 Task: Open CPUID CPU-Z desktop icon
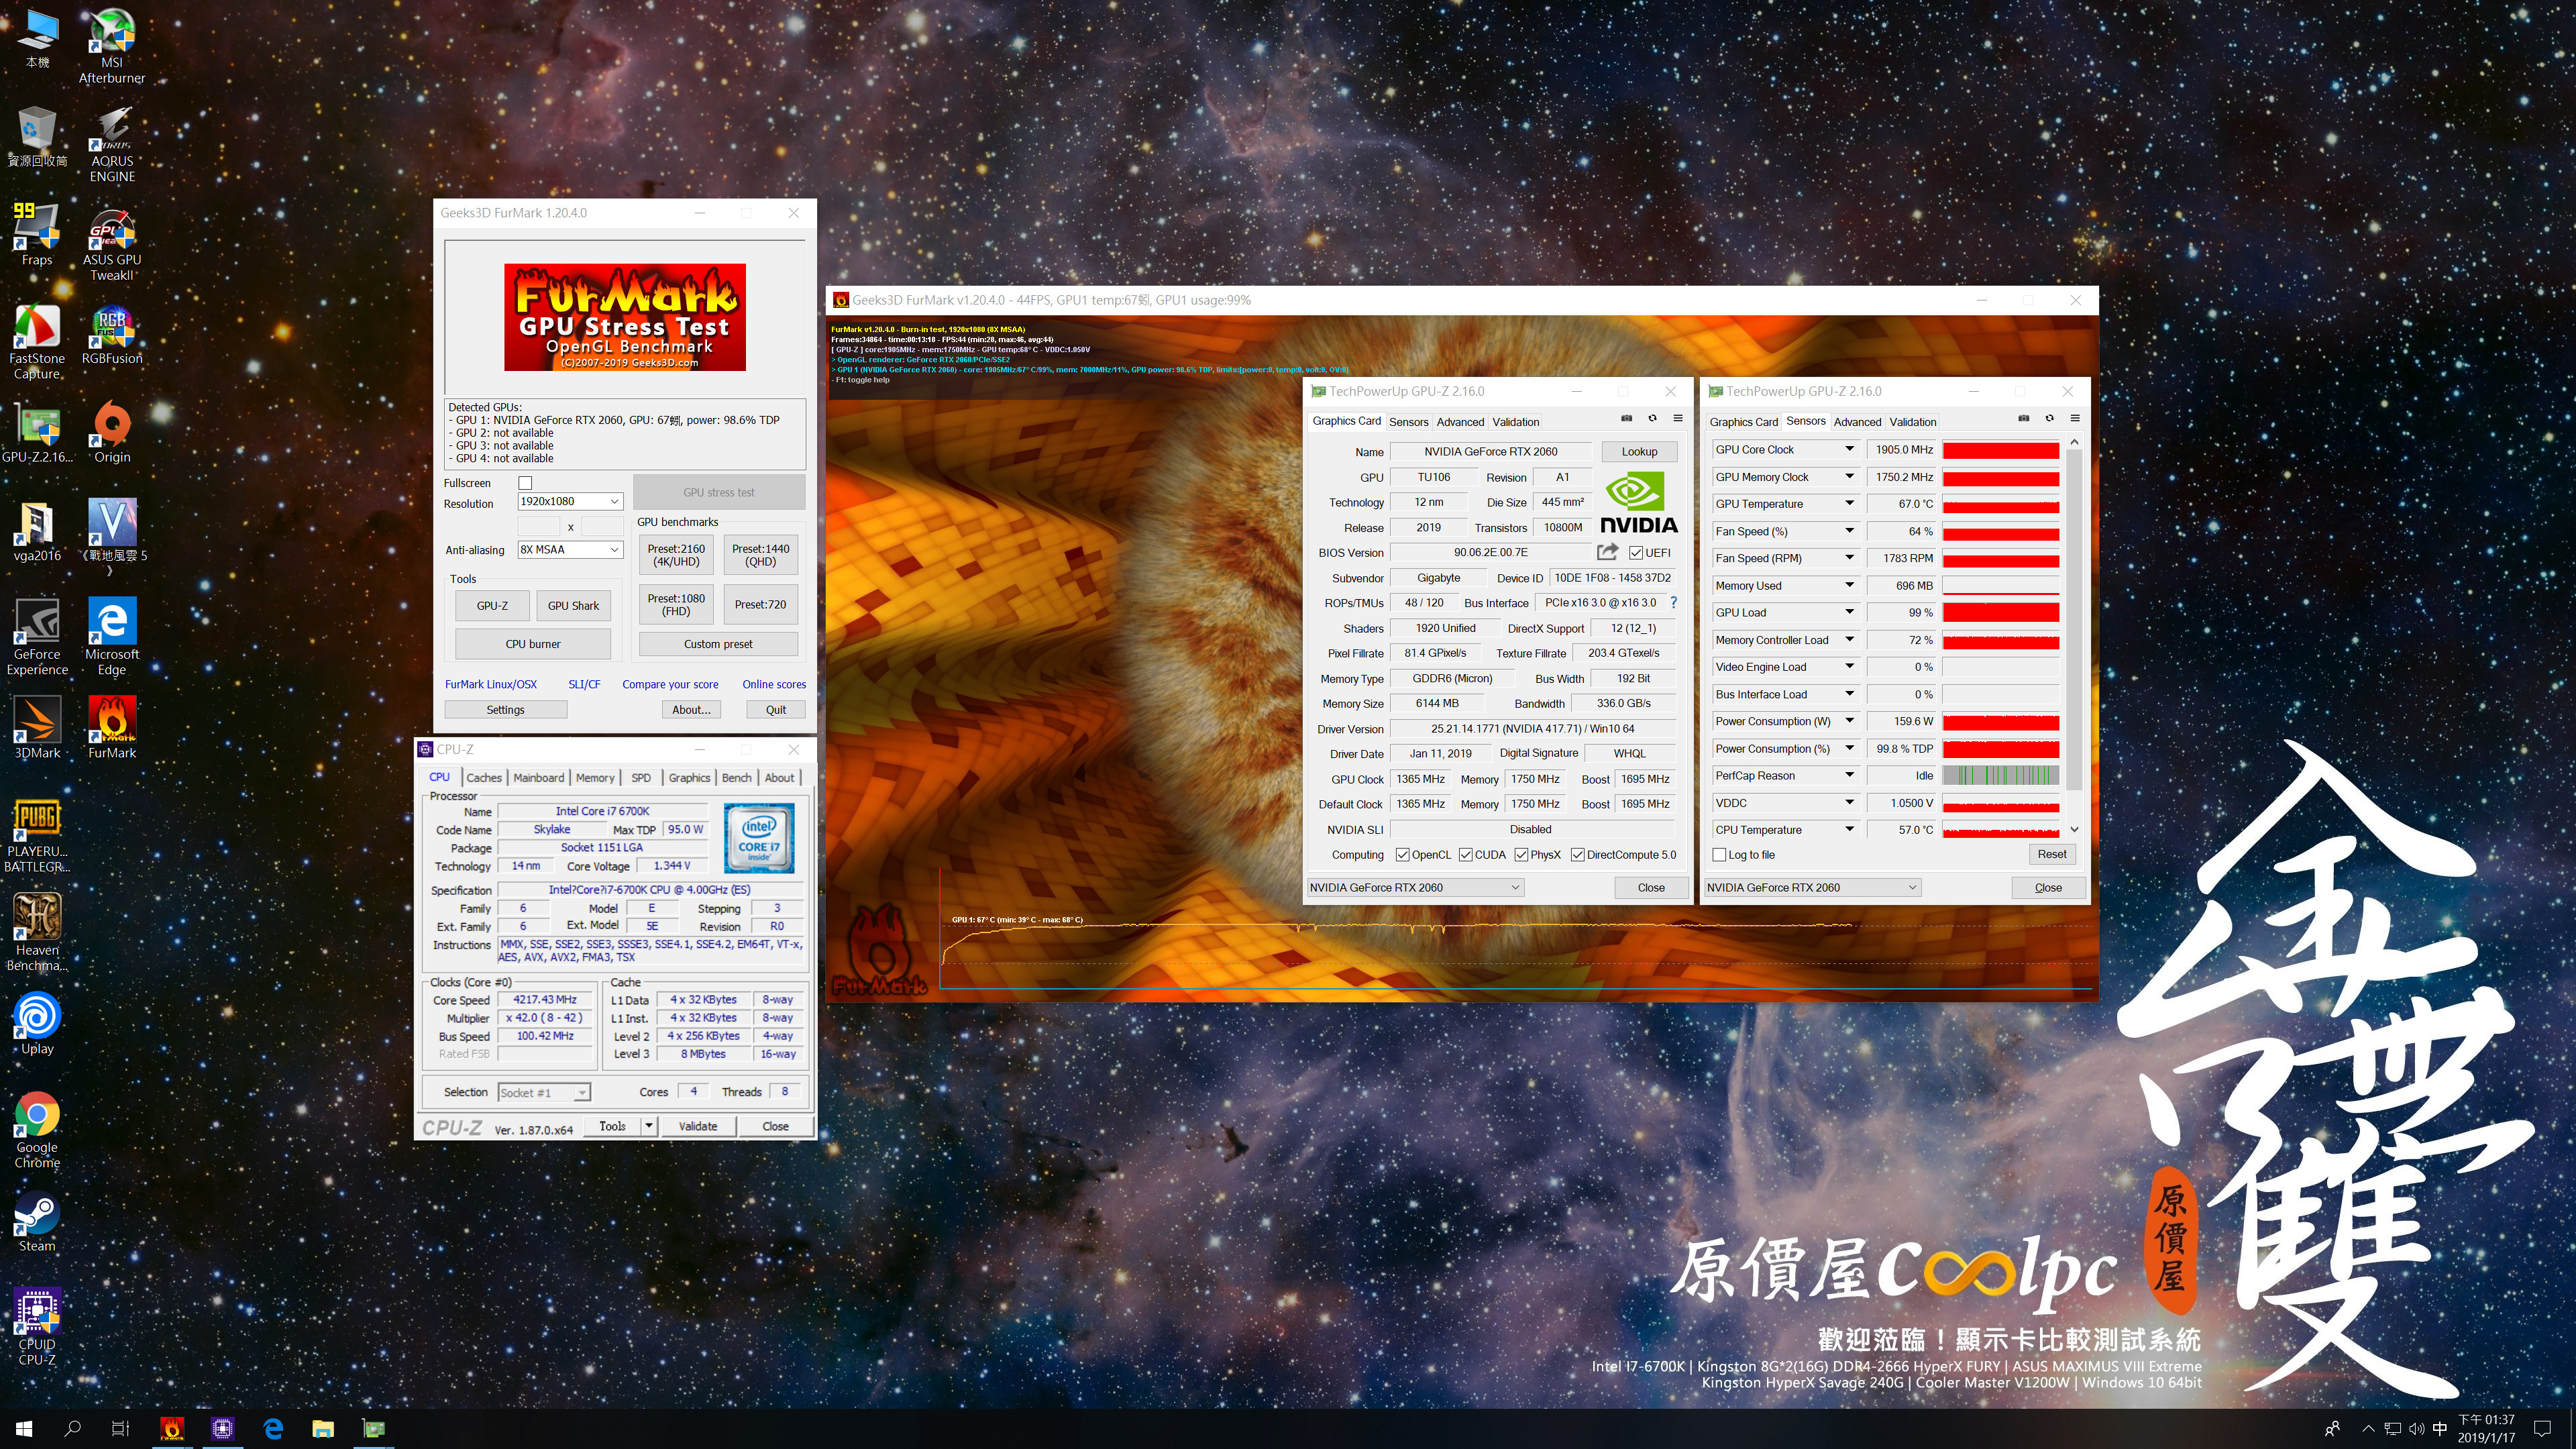(x=37, y=1327)
